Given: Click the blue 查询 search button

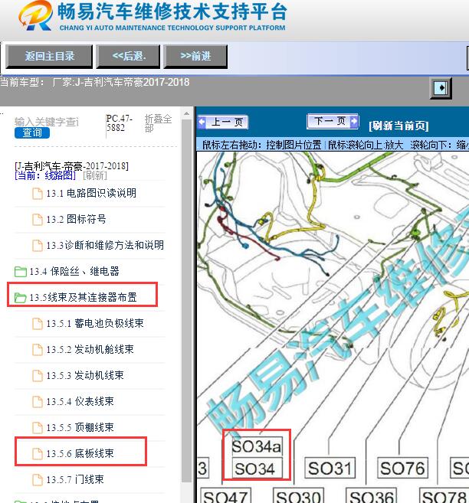Looking at the screenshot, I should coord(32,132).
